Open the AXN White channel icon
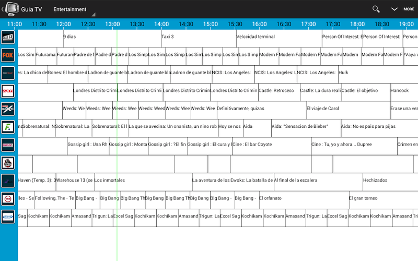 (8, 109)
